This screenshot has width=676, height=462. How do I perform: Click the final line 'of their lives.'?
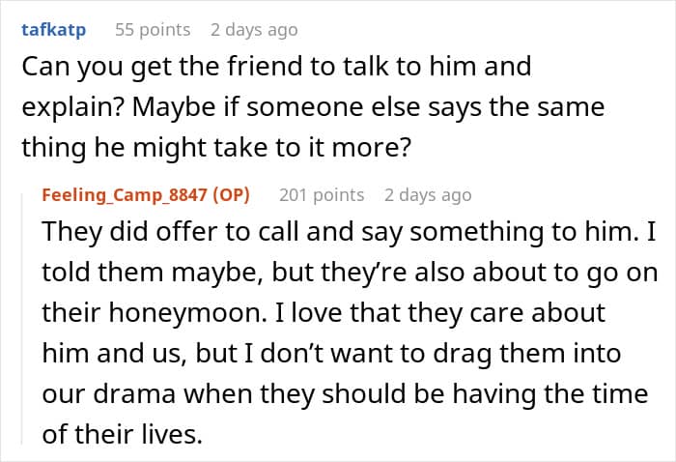[122, 434]
